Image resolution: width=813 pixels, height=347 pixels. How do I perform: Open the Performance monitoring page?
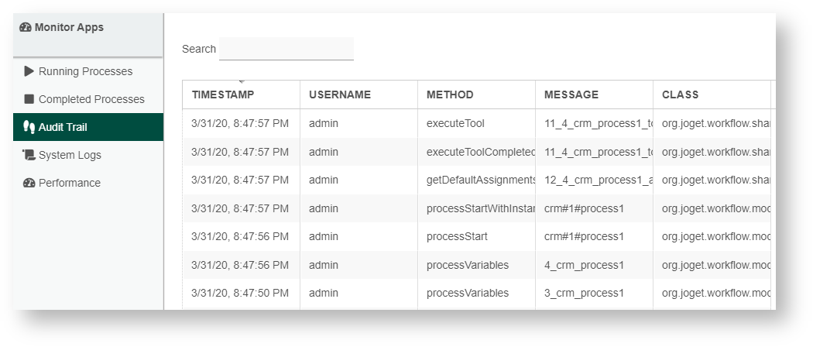click(70, 183)
